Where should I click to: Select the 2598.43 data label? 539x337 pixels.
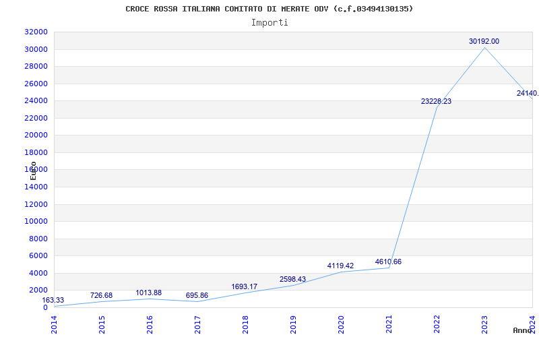coord(292,279)
